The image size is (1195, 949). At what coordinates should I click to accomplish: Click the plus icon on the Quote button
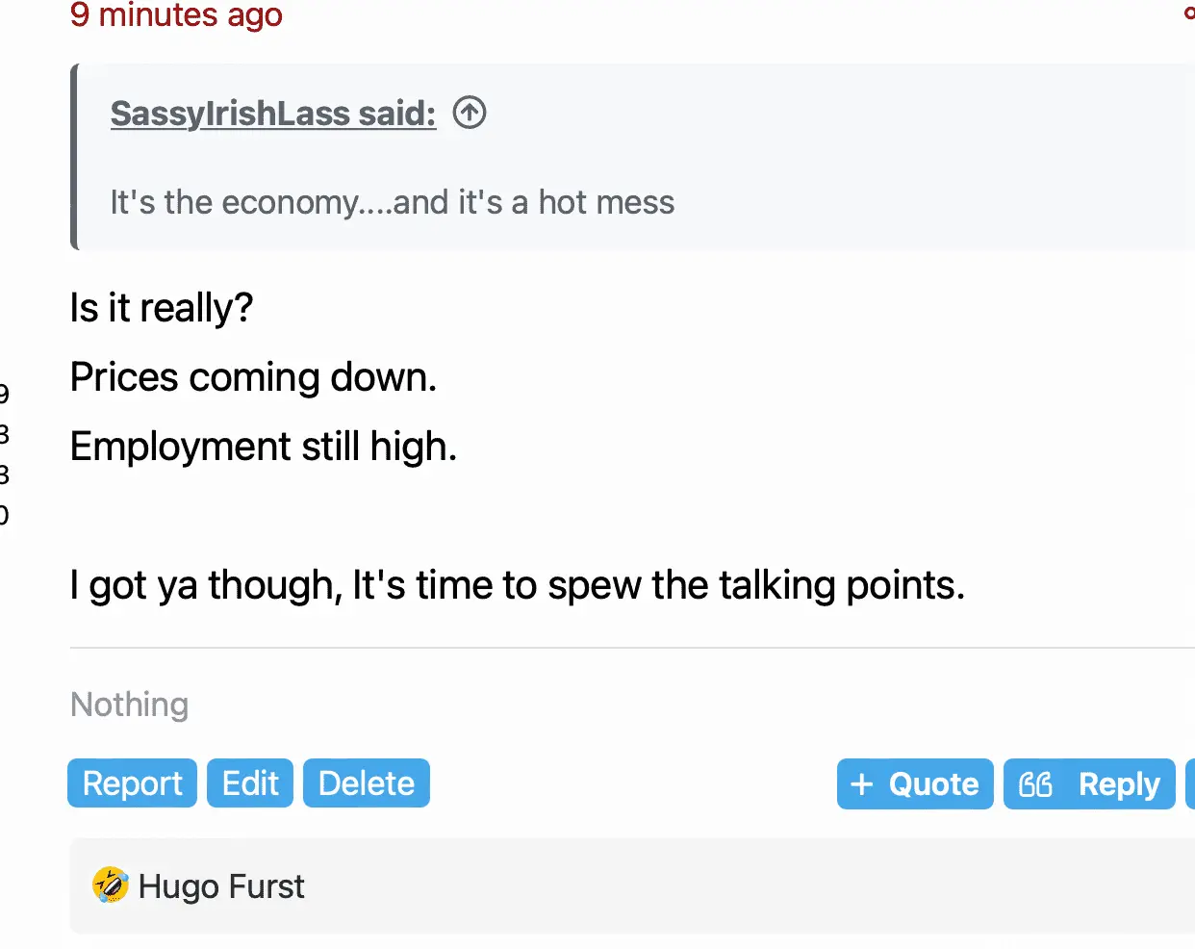861,784
